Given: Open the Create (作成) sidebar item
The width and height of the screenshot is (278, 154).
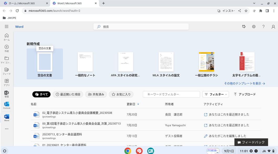Looking at the screenshot, I should 7,49.
